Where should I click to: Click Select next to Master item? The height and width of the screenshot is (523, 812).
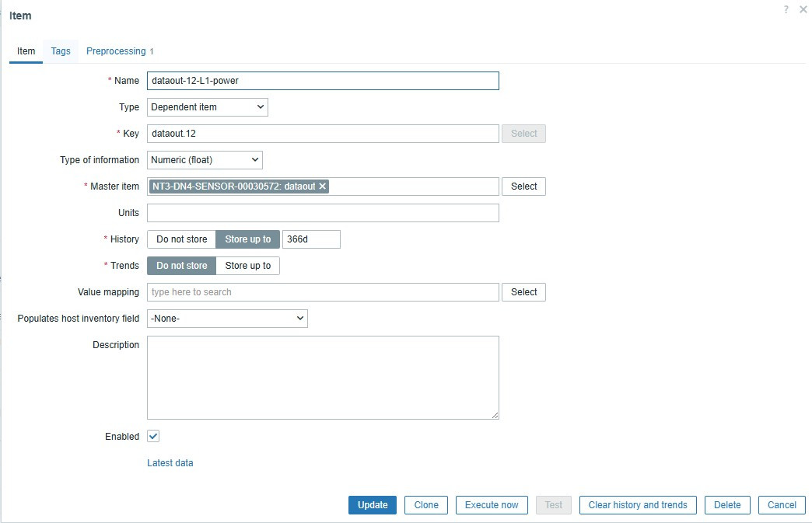point(523,187)
